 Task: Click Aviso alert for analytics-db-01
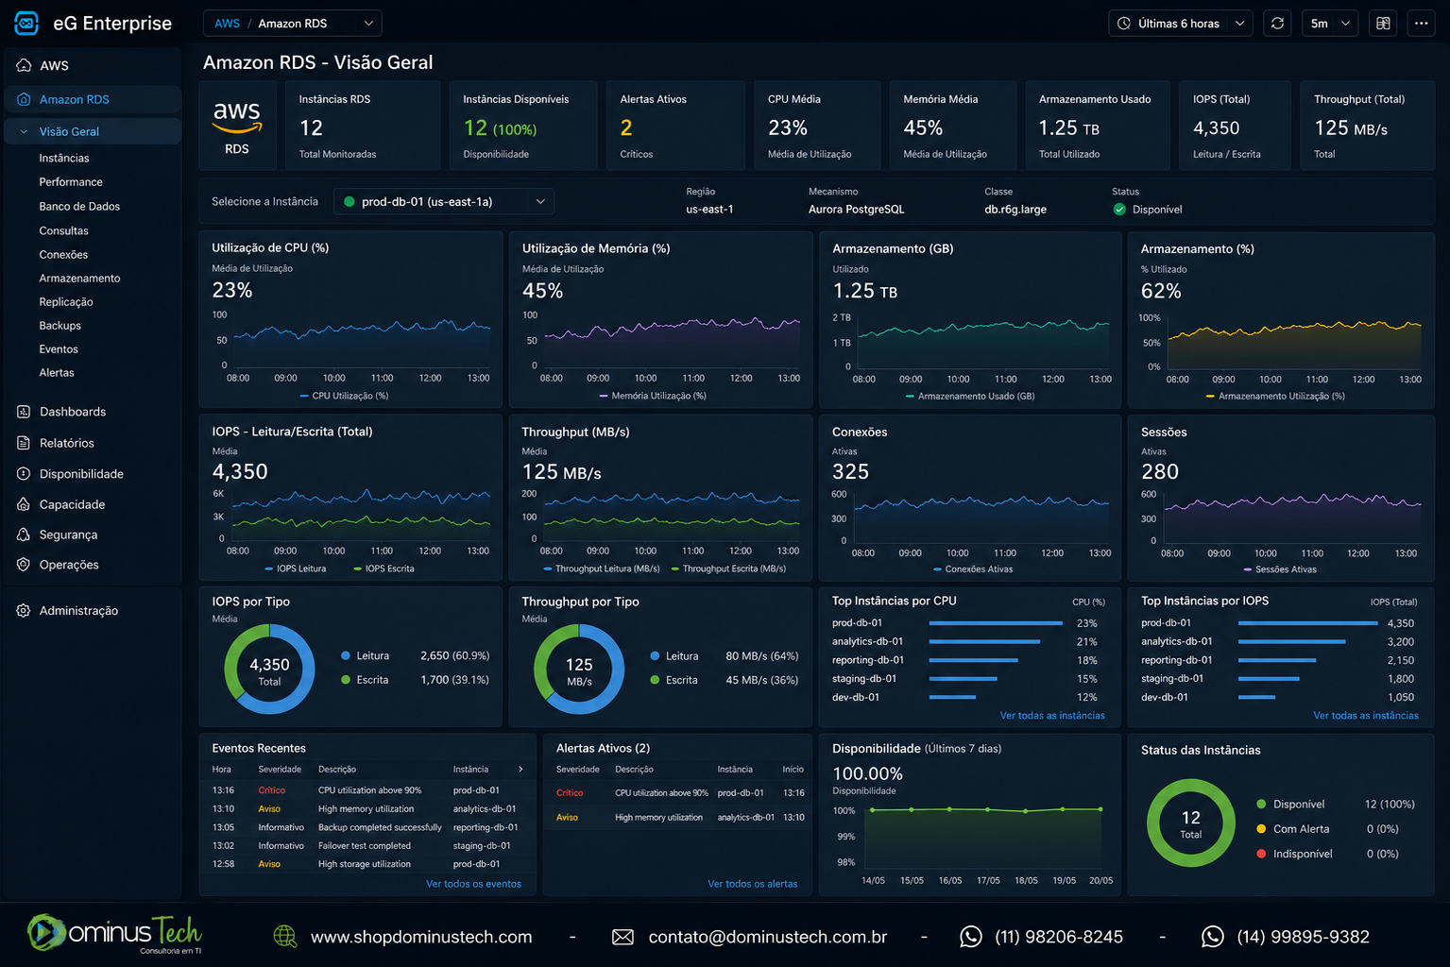point(678,818)
